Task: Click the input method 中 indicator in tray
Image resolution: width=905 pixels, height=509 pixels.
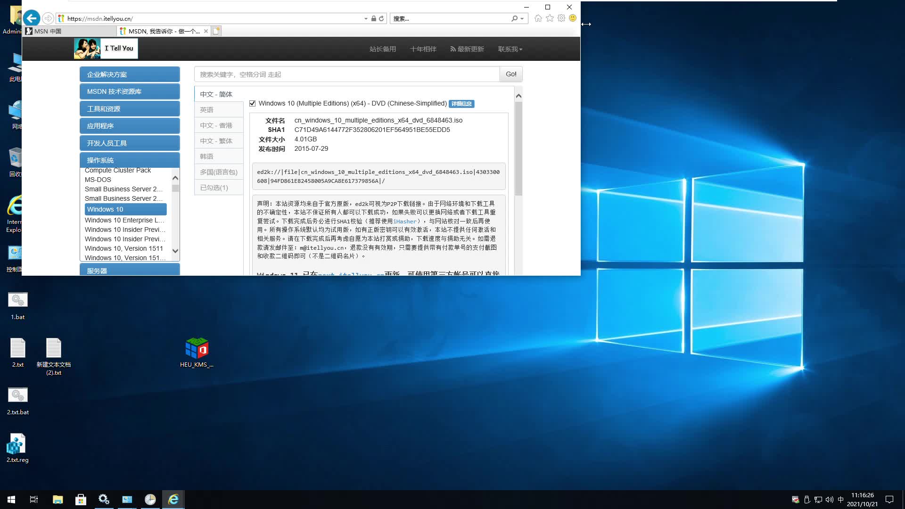Action: click(x=841, y=500)
